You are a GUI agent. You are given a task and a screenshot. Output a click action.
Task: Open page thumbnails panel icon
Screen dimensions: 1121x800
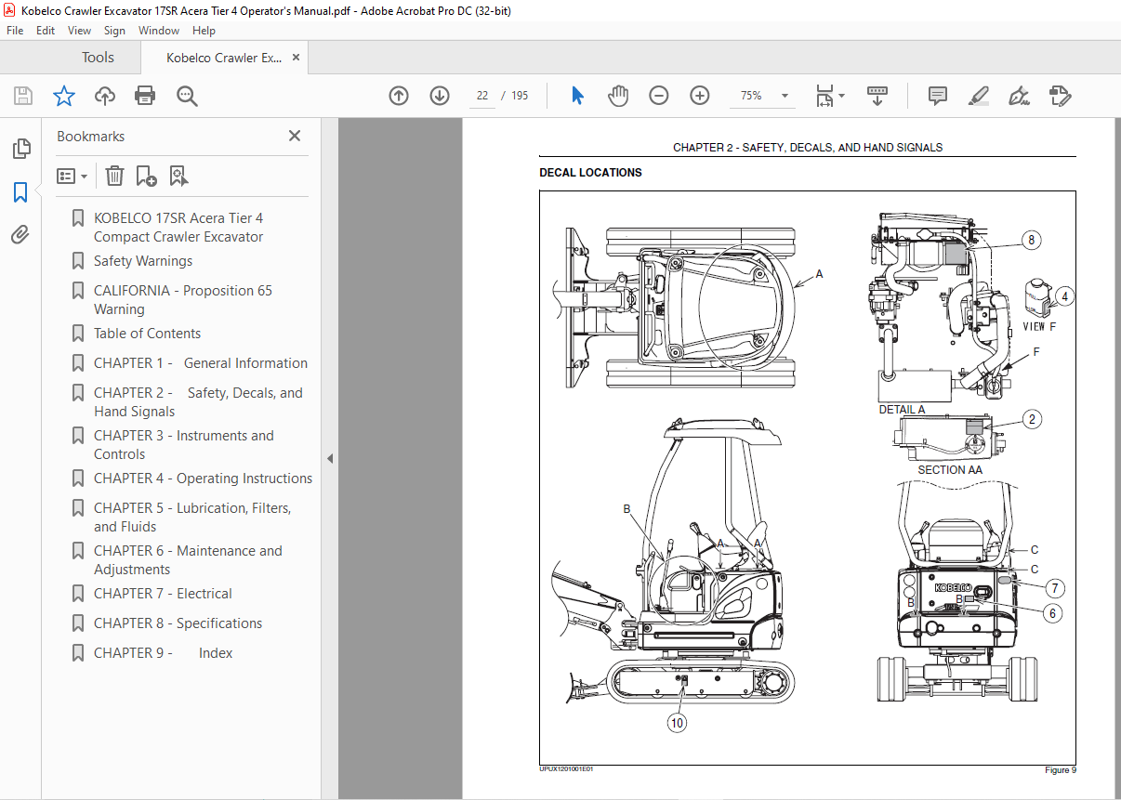pos(20,149)
